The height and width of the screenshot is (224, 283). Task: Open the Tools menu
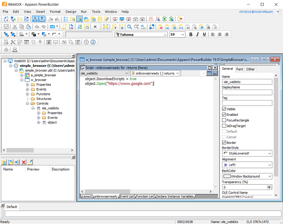(x=96, y=12)
